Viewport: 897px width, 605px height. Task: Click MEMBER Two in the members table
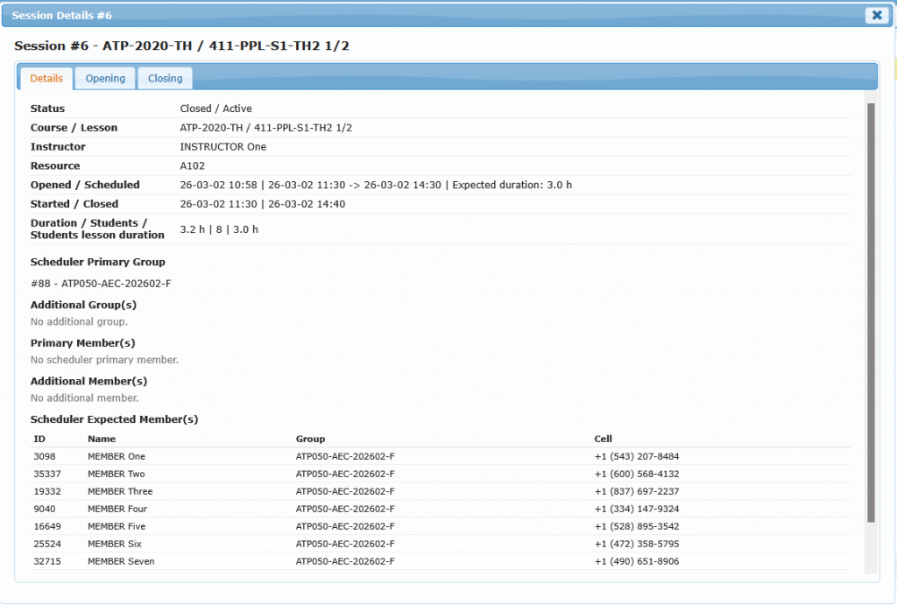pos(117,474)
